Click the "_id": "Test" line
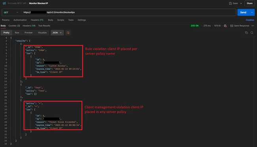The width and height of the screenshot is (257, 147). [34, 88]
